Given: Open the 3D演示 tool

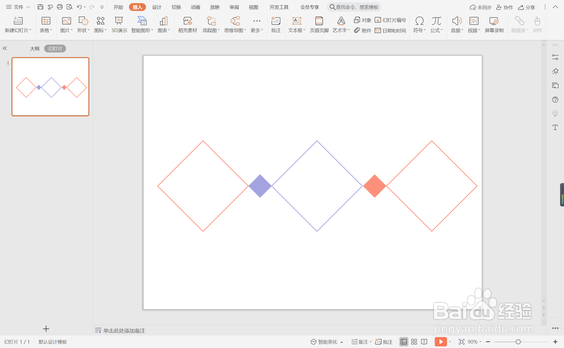Looking at the screenshot, I should 119,25.
